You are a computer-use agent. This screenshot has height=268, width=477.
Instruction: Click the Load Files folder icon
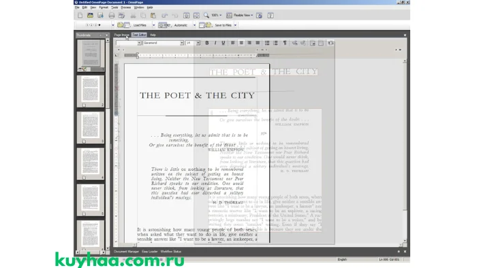[x=123, y=25]
